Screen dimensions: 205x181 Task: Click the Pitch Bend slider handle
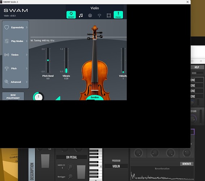point(48,60)
